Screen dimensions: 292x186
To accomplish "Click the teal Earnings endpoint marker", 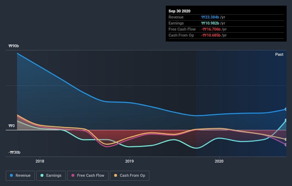I will point(286,120).
